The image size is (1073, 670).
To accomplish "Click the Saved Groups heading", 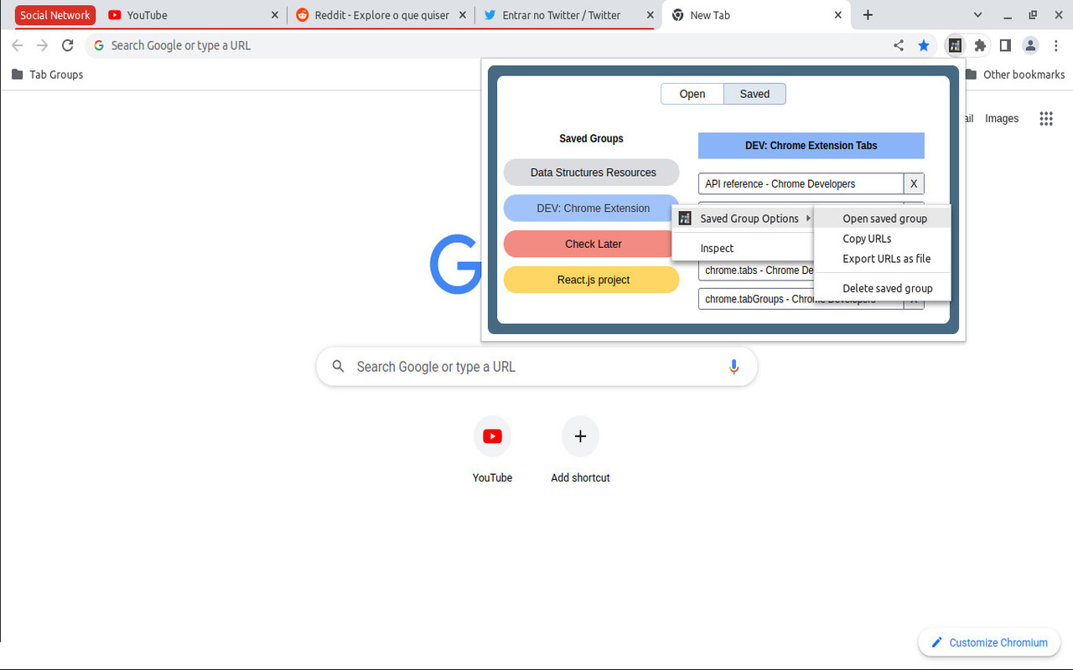I will (592, 138).
